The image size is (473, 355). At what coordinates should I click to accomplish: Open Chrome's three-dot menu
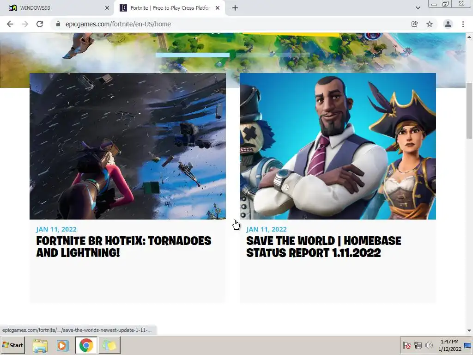[463, 24]
